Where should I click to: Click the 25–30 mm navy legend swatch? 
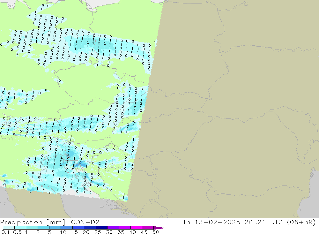pyautogui.click(x=101, y=228)
